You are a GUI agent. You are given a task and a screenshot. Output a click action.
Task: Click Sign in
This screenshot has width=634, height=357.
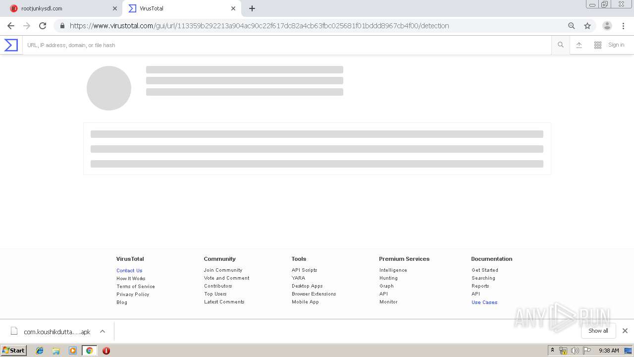[616, 45]
